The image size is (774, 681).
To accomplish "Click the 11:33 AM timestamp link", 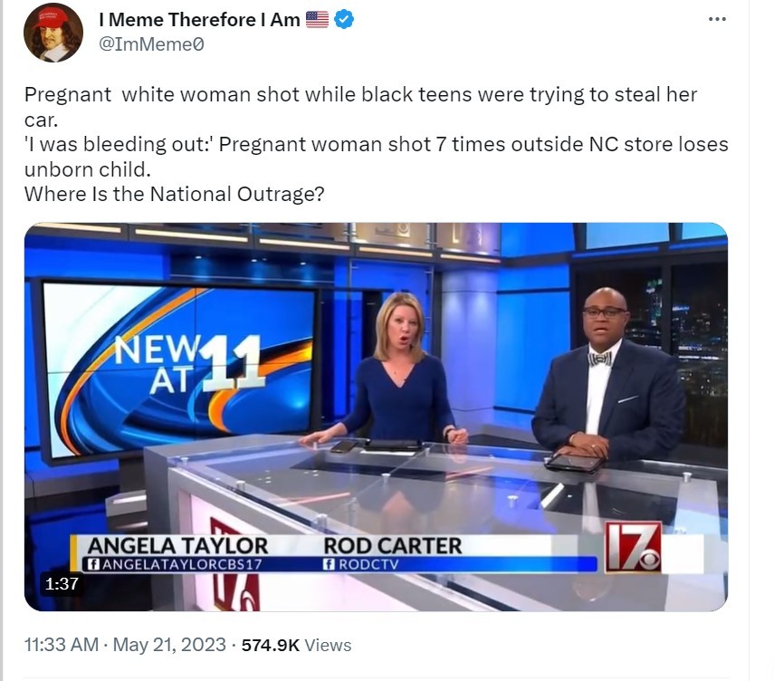I will [x=62, y=645].
